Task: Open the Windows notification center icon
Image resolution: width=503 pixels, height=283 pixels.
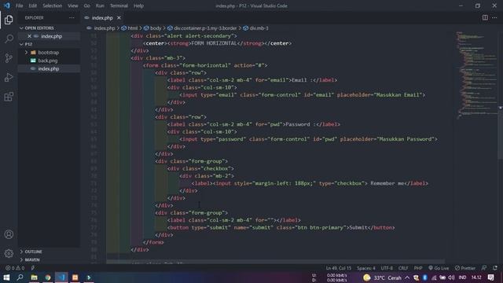Action: [490, 277]
